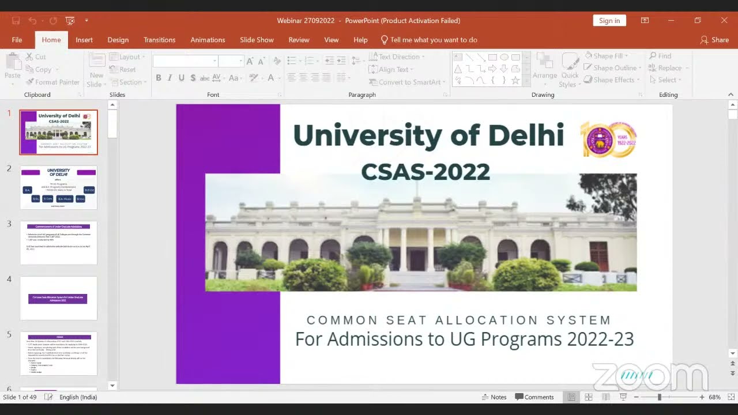
Task: Toggle Italic formatting
Action: 170,78
